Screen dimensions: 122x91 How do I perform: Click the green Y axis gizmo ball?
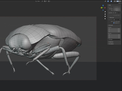coord(101,8)
